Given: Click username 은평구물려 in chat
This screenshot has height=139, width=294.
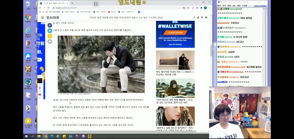Looking at the screenshot, I should coord(223,18).
